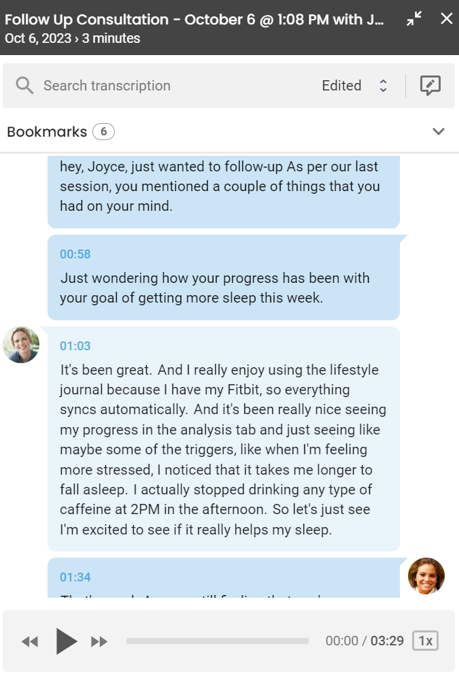The height and width of the screenshot is (678, 459).
Task: Click the bookmarks count badge 6
Action: [x=104, y=131]
